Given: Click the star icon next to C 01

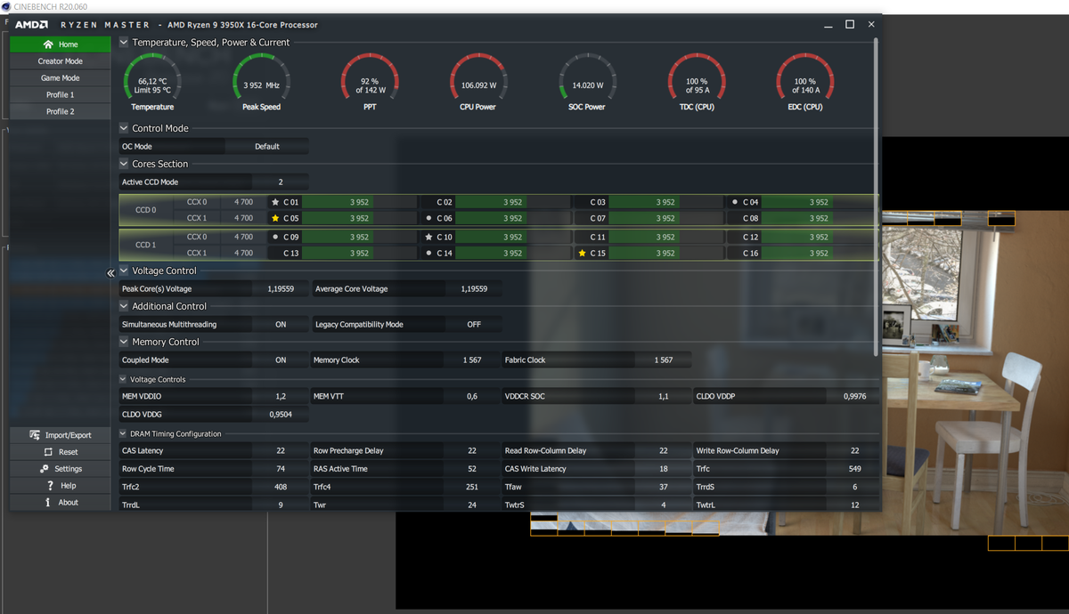Looking at the screenshot, I should [275, 202].
